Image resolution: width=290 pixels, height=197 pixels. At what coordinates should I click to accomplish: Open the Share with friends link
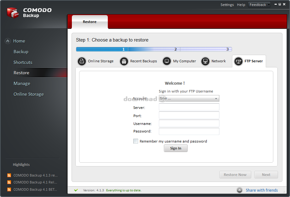point(262,190)
